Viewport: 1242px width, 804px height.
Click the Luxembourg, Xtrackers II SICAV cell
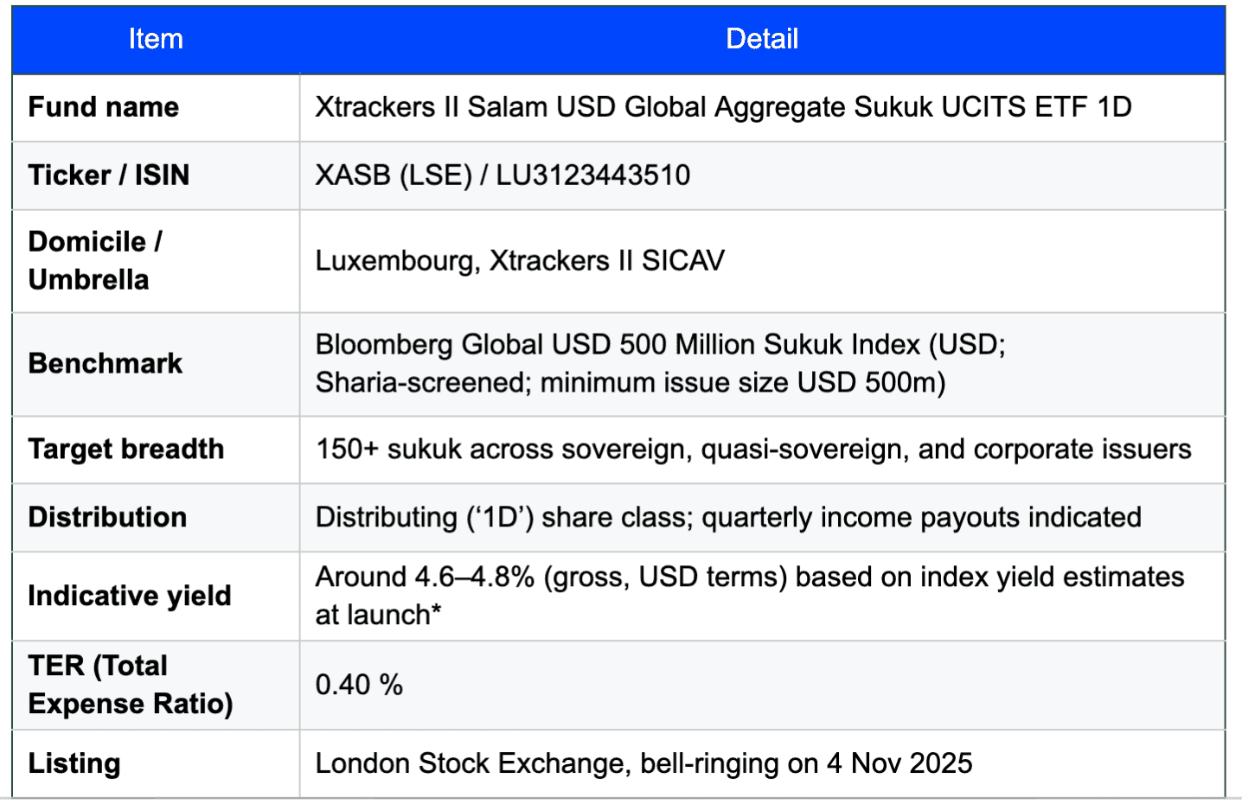pyautogui.click(x=520, y=260)
